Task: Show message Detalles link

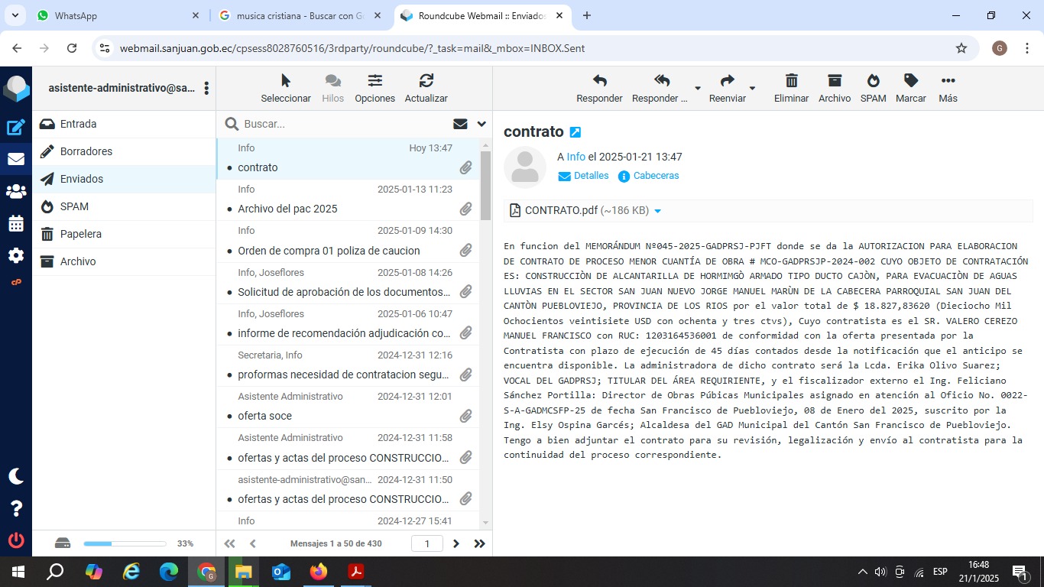Action: click(591, 176)
